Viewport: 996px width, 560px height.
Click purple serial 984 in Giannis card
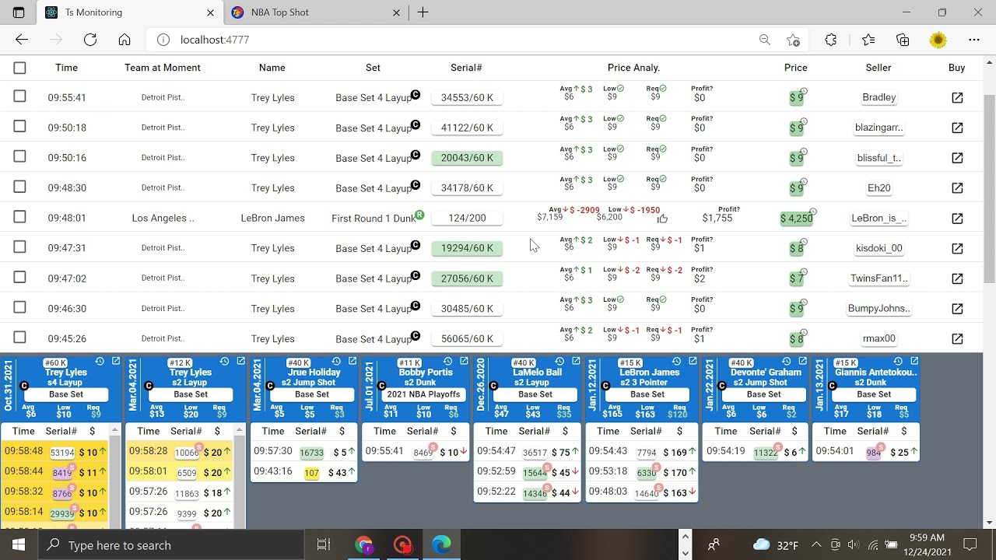(x=873, y=453)
